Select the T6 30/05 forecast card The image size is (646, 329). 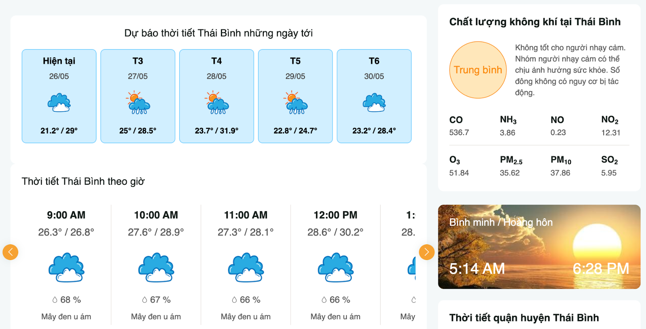tap(374, 96)
